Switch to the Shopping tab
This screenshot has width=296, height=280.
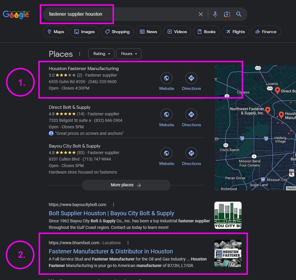point(117,32)
